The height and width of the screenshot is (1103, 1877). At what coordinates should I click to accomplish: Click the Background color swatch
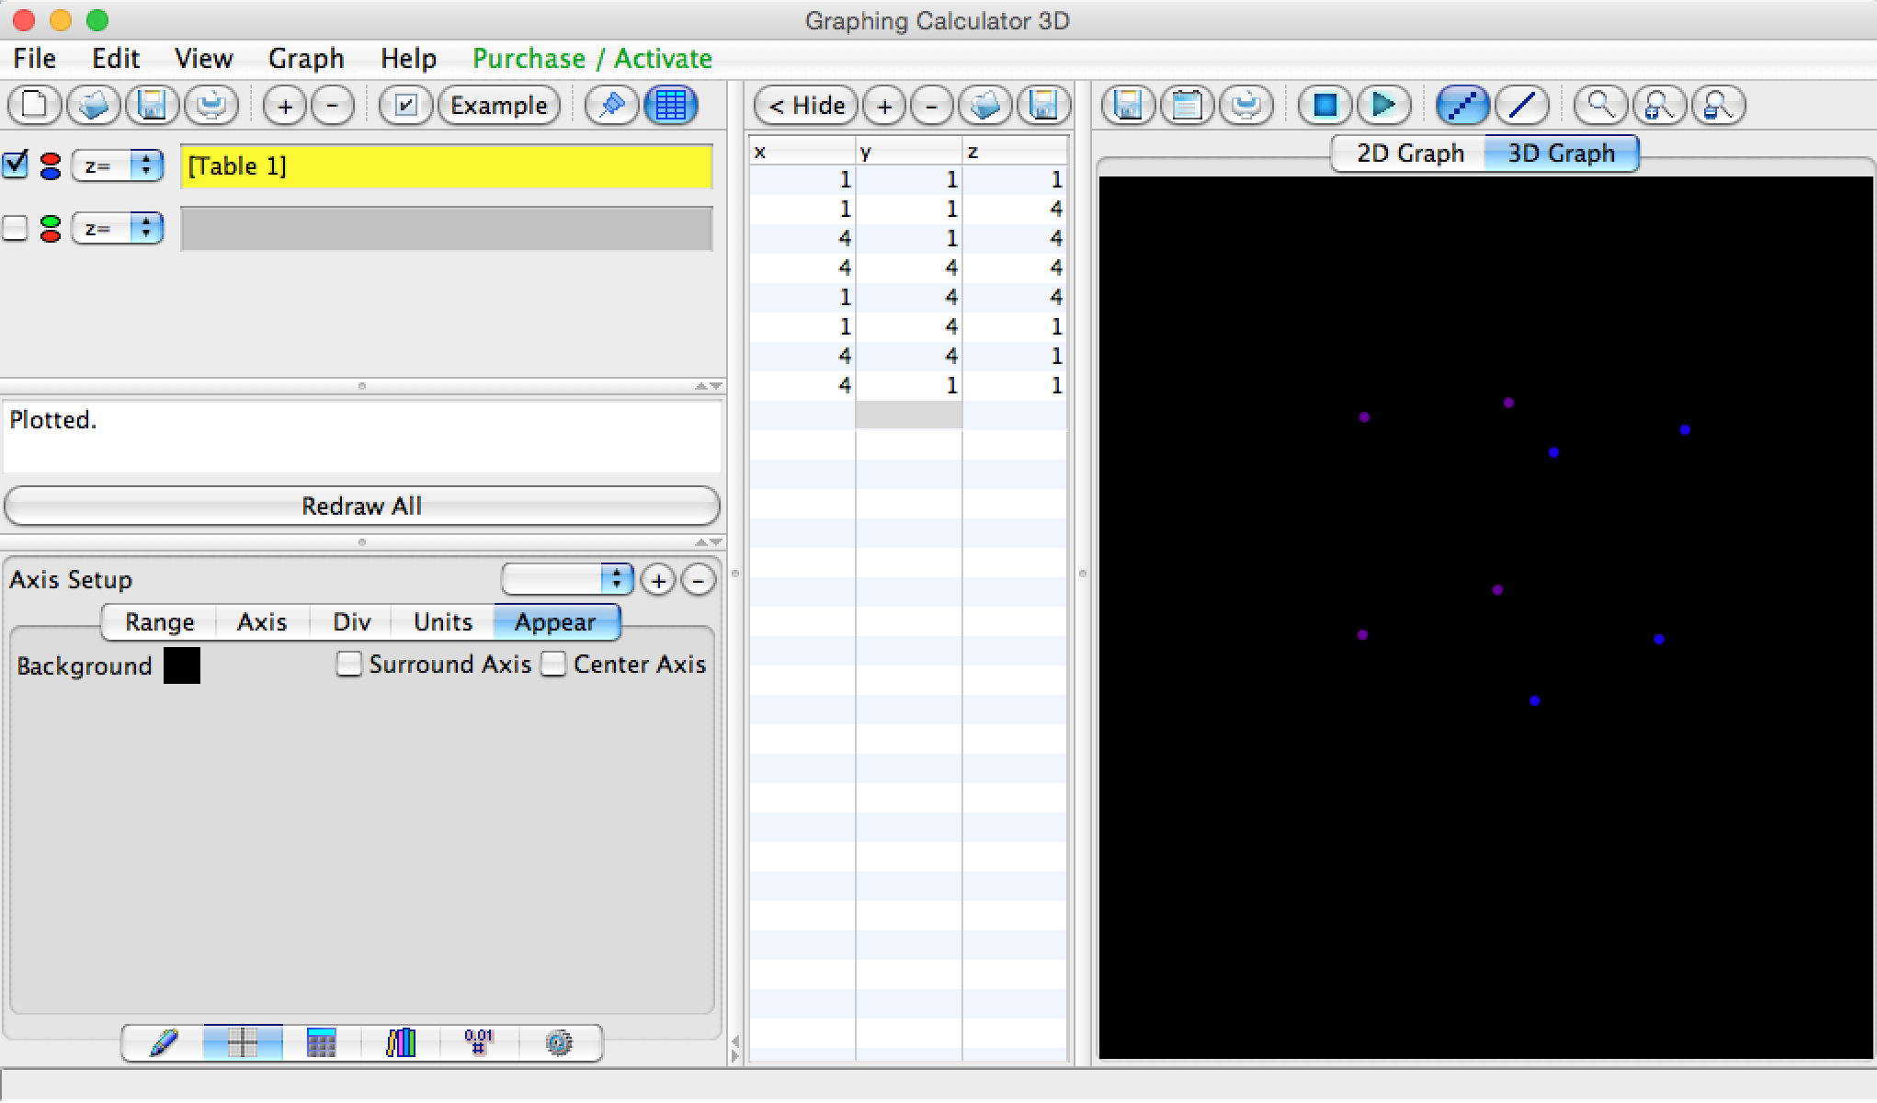(x=181, y=665)
